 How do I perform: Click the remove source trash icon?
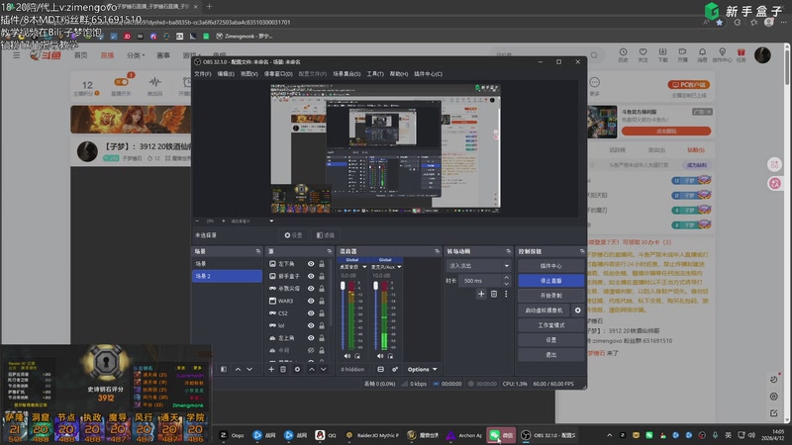coord(284,370)
